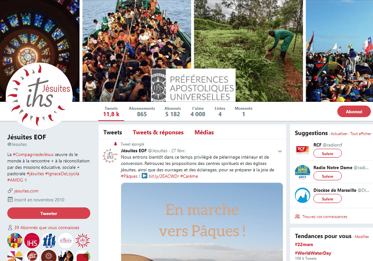The width and height of the screenshot is (373, 261).
Task: Open the red IHS follower avatar
Action: point(32,241)
